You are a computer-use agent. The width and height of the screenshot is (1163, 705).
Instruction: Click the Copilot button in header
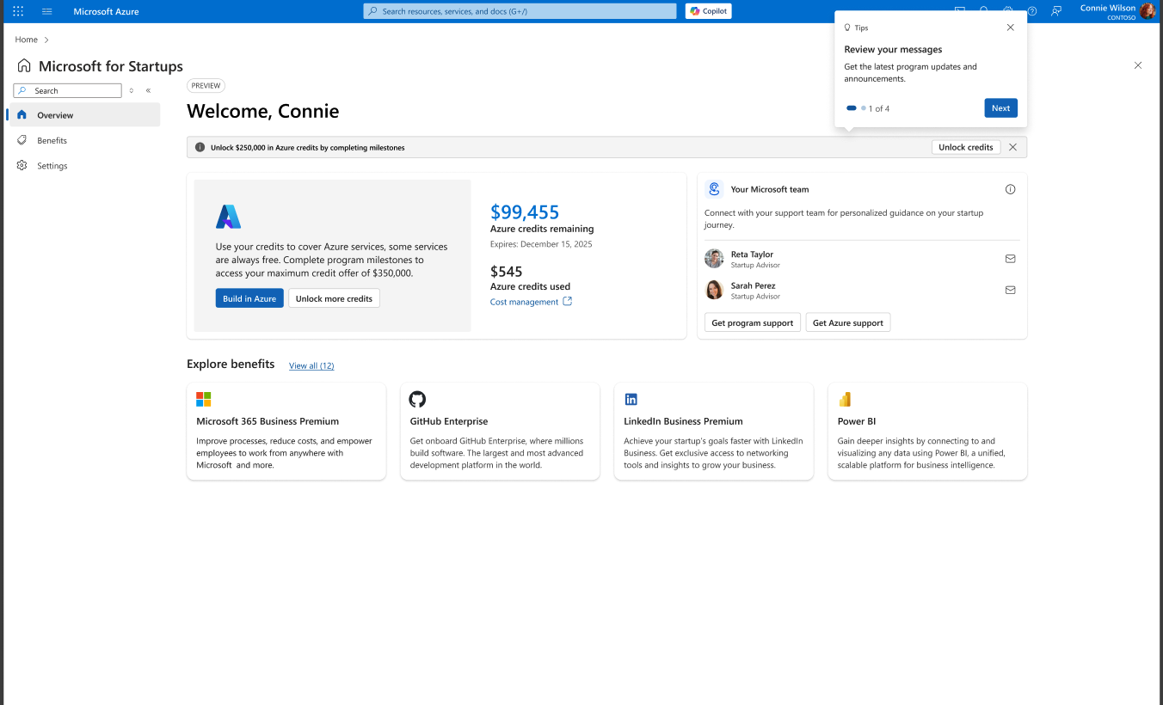(709, 11)
